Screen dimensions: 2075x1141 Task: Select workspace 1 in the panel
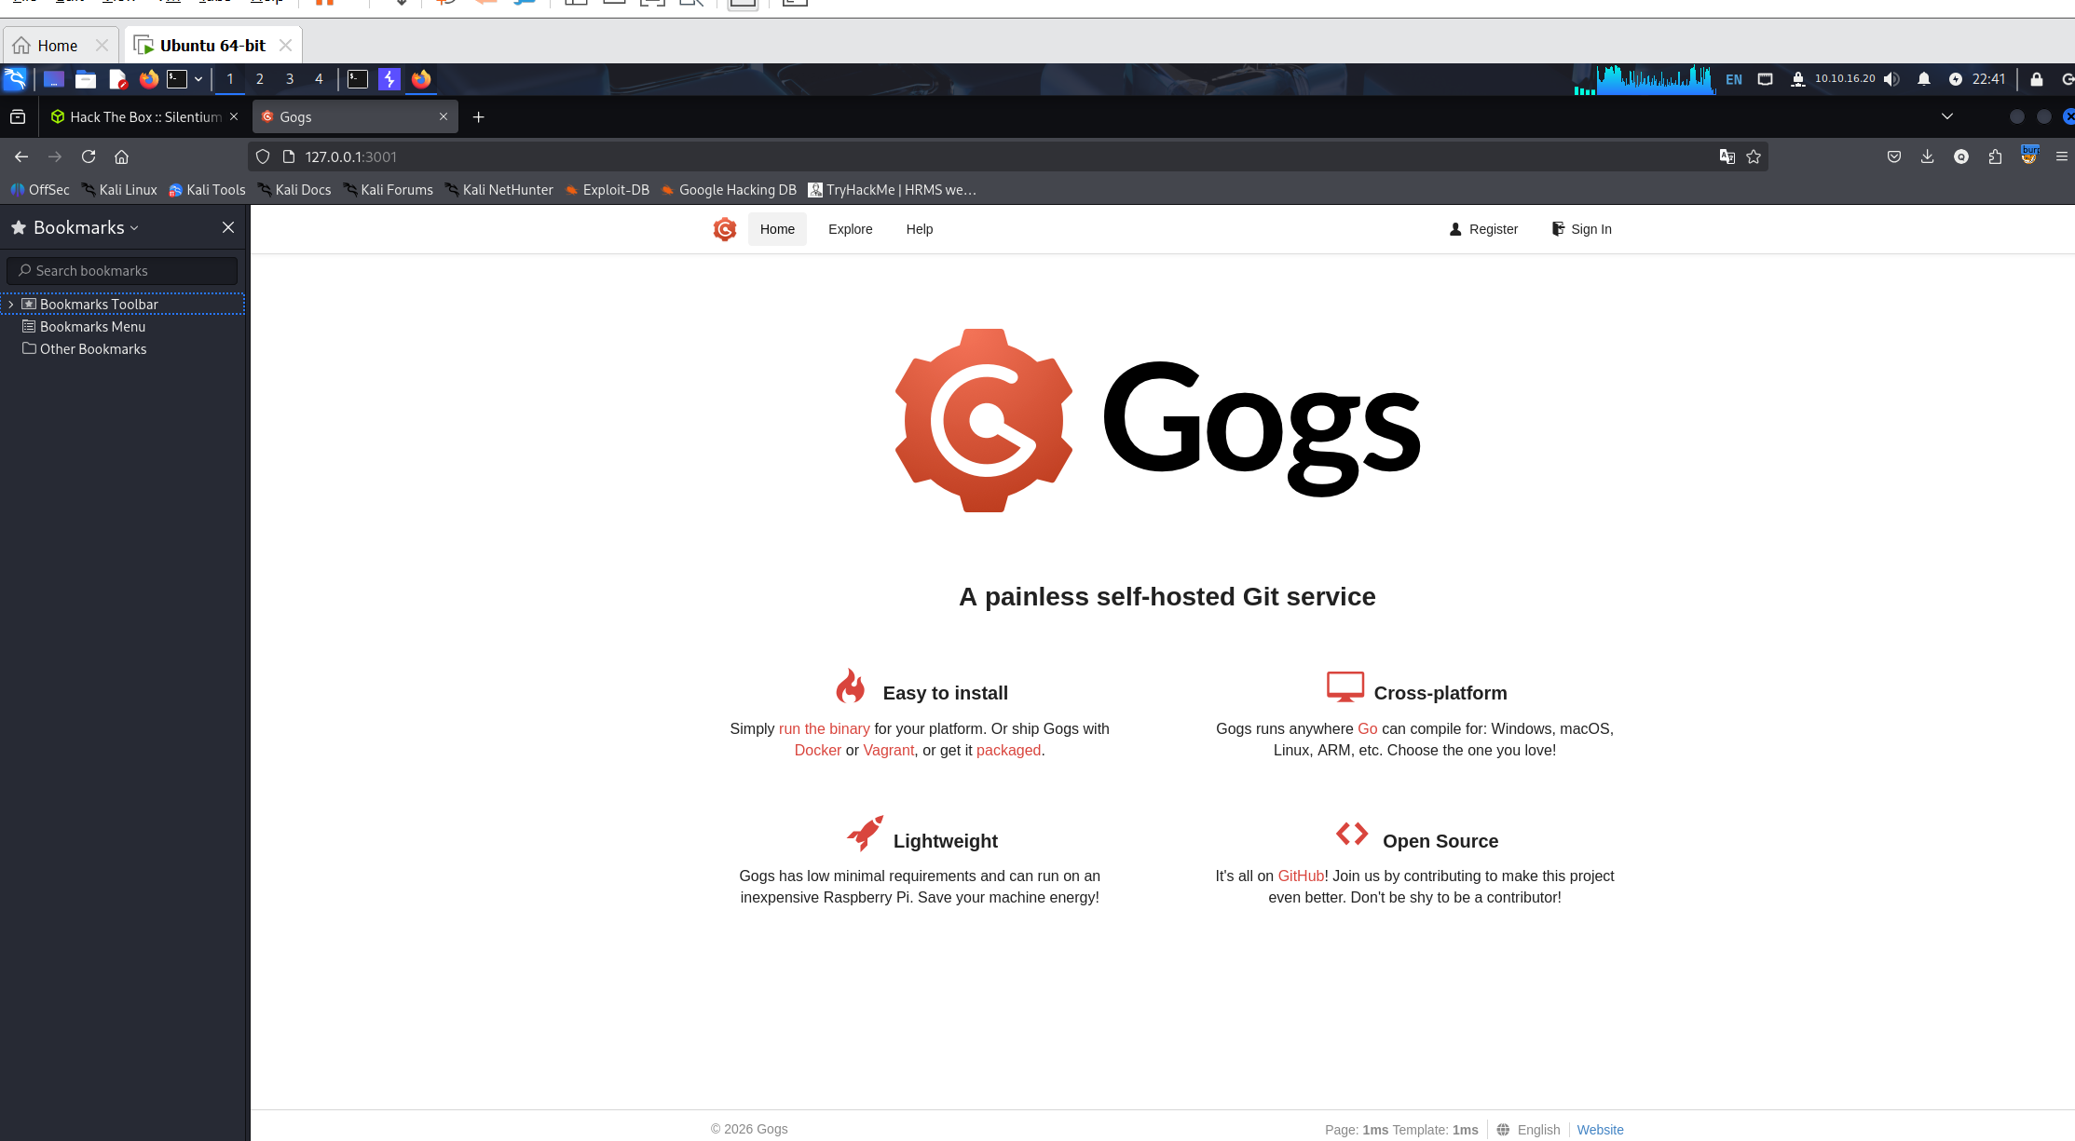(x=230, y=79)
